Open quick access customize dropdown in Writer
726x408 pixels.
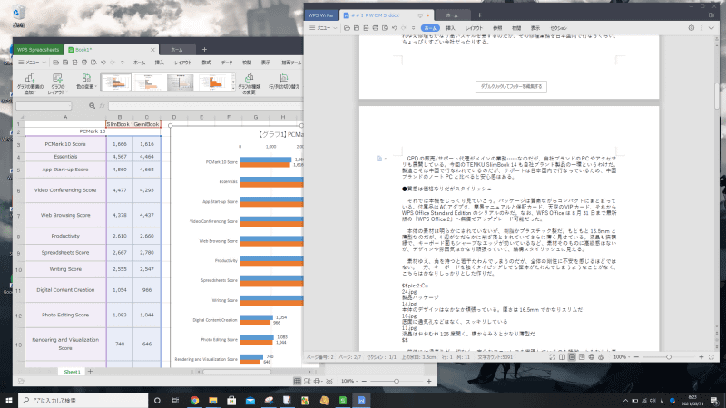[414, 28]
